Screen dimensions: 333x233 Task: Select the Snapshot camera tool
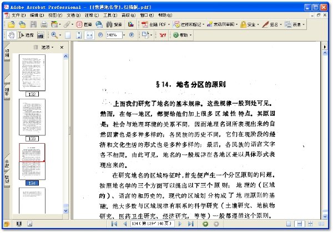click(41, 35)
